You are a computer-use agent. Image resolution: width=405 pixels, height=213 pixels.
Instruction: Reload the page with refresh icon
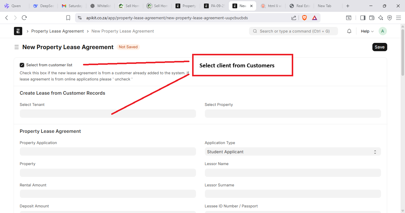tap(24, 18)
